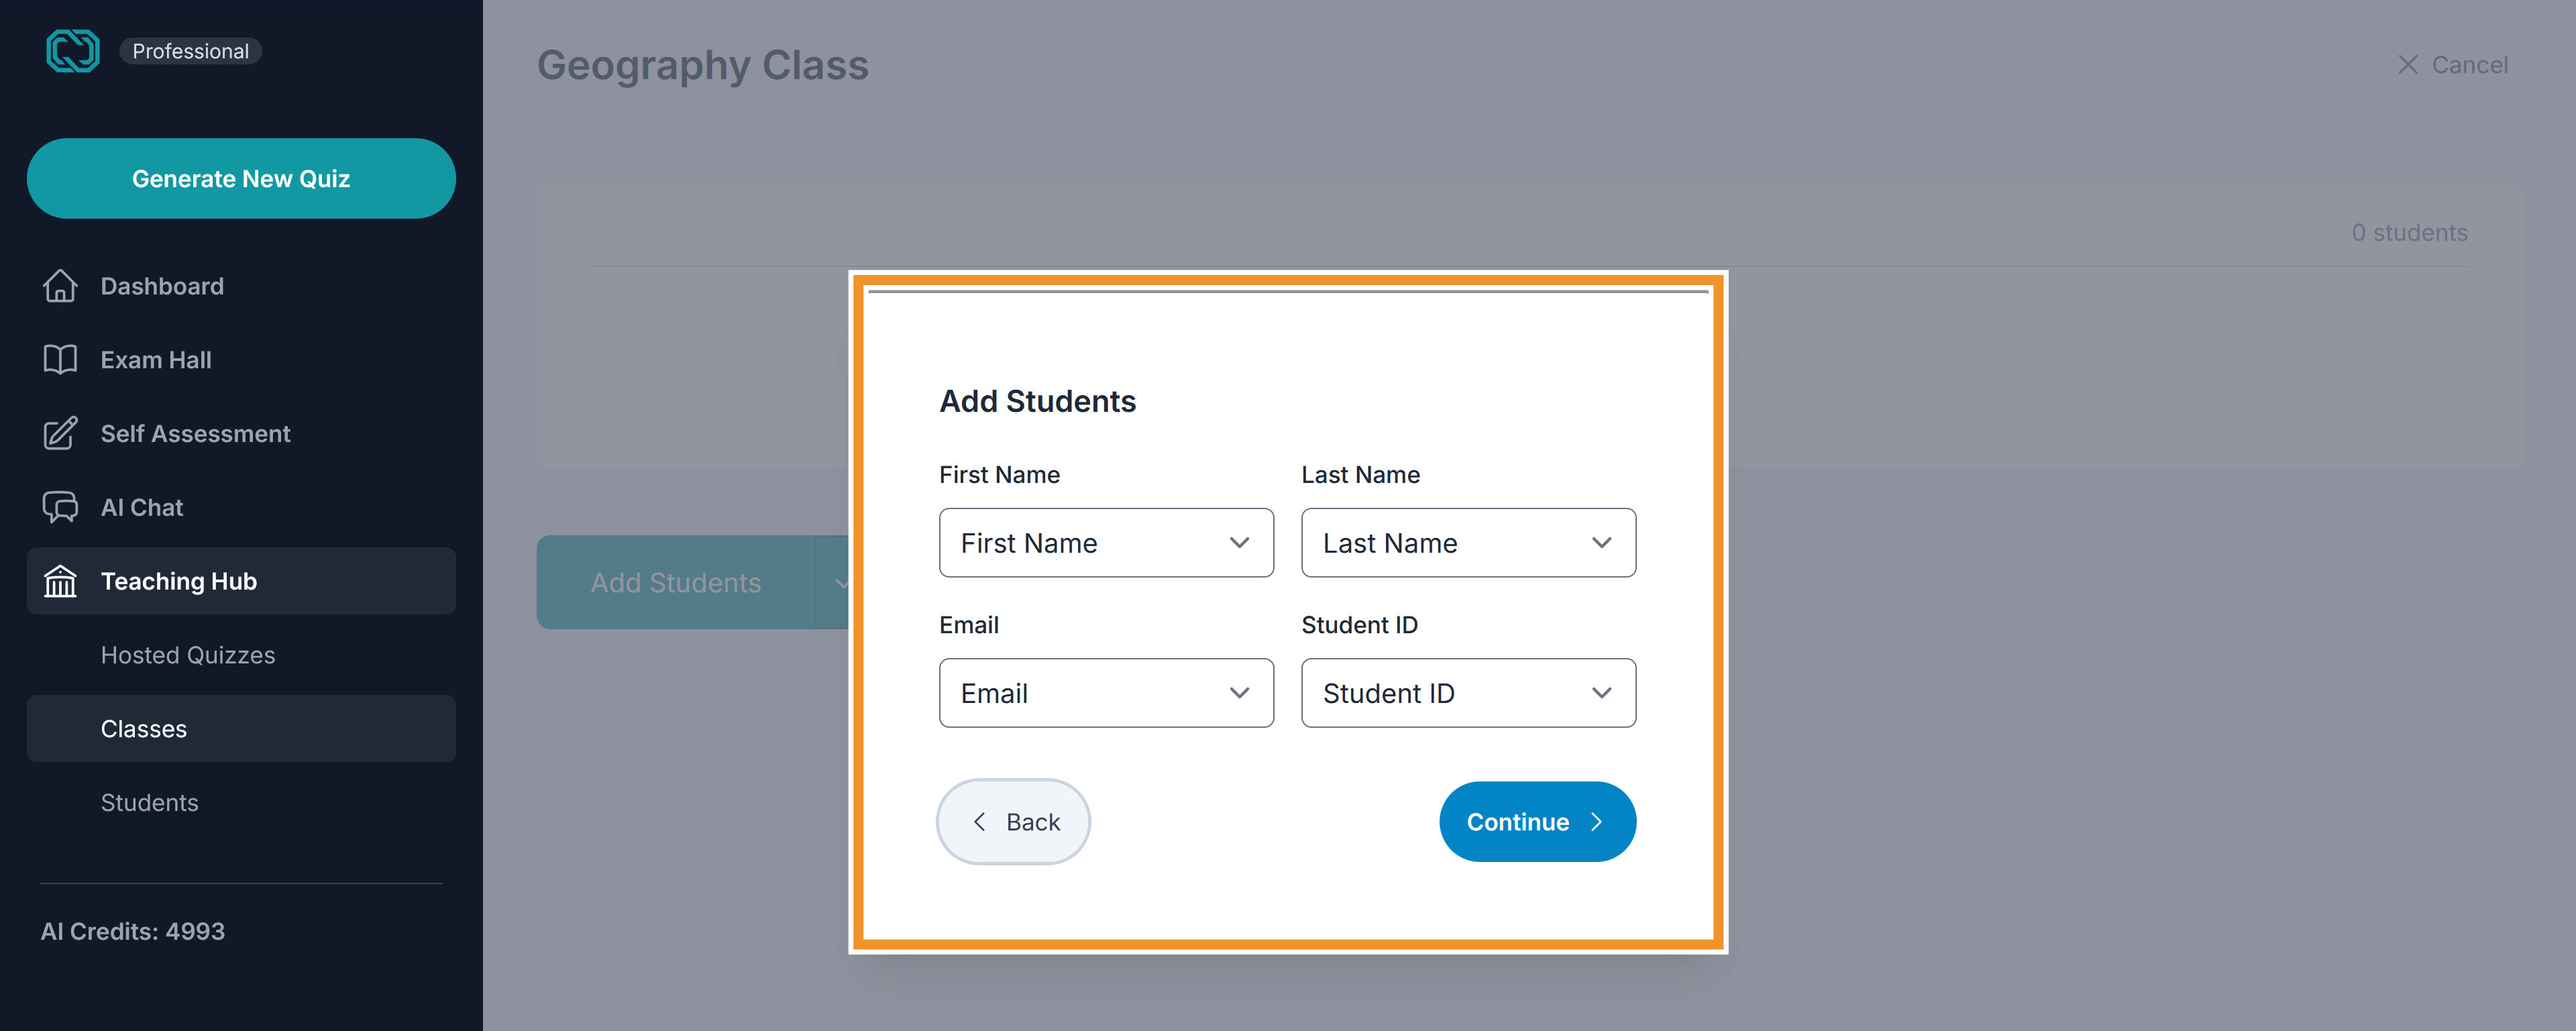Click the Teaching Hub building icon

60,581
